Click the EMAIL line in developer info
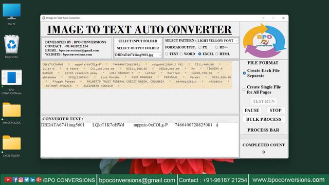 click(72, 50)
